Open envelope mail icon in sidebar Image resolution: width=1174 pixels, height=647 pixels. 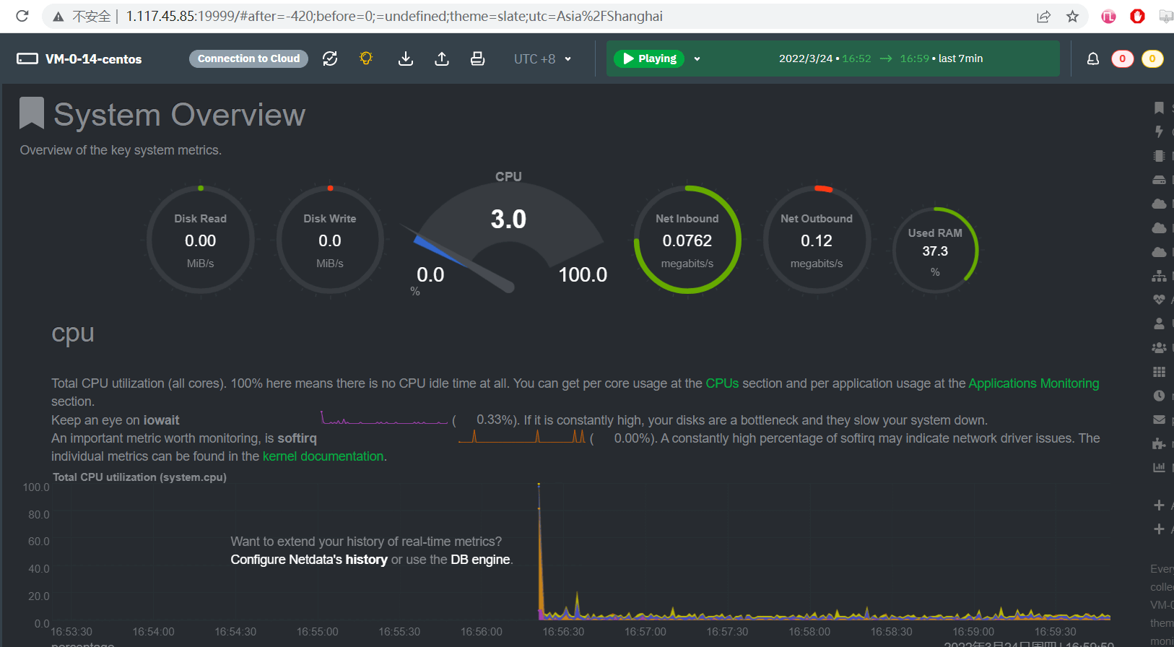coord(1159,420)
